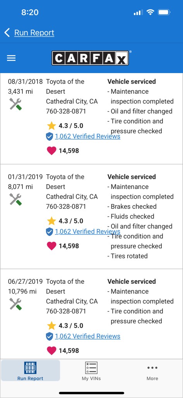This screenshot has height=398, width=183.
Task: Tap heart icon in 01/31/2019 record
Action: coord(51,246)
